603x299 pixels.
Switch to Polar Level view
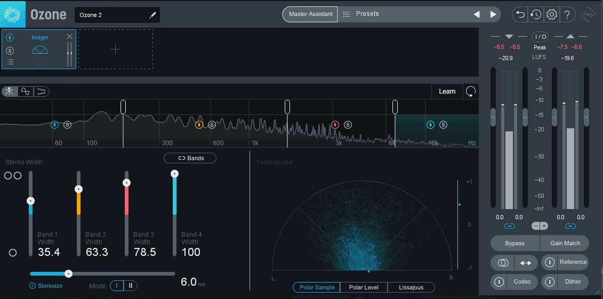[x=364, y=287]
